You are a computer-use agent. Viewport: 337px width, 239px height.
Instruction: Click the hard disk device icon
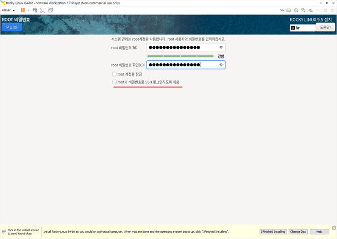[289, 10]
